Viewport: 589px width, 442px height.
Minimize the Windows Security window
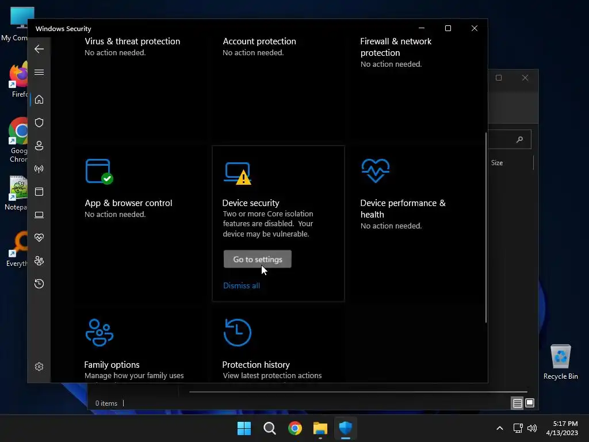pyautogui.click(x=422, y=28)
